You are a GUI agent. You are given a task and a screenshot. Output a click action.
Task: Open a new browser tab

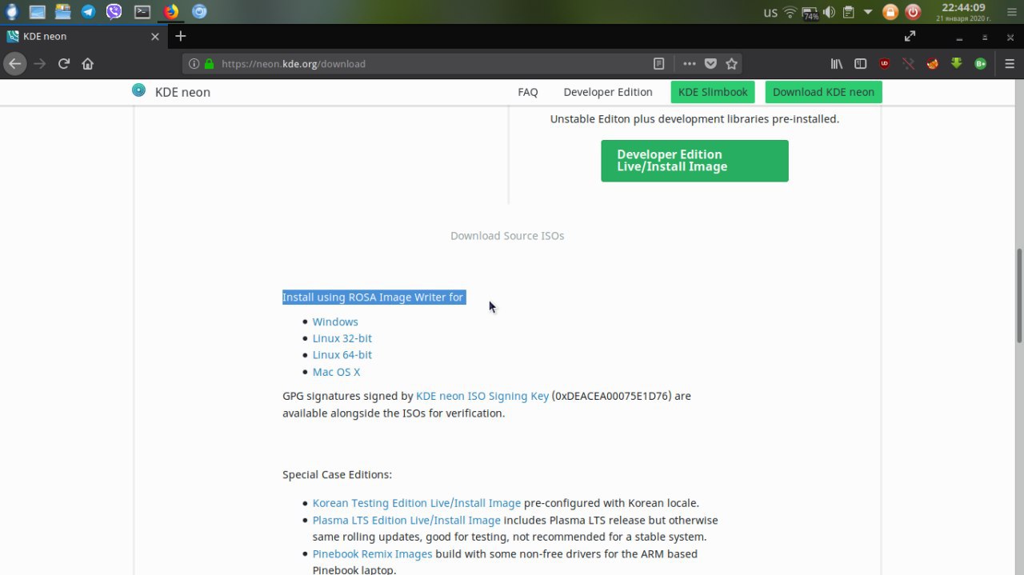[181, 36]
